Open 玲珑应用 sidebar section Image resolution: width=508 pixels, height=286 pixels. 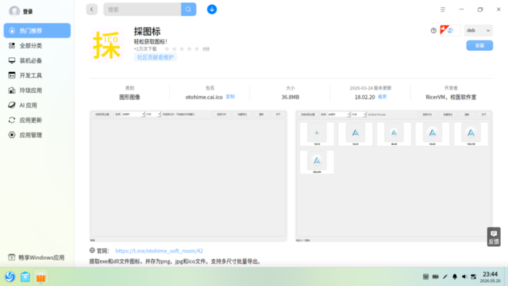tap(37, 90)
